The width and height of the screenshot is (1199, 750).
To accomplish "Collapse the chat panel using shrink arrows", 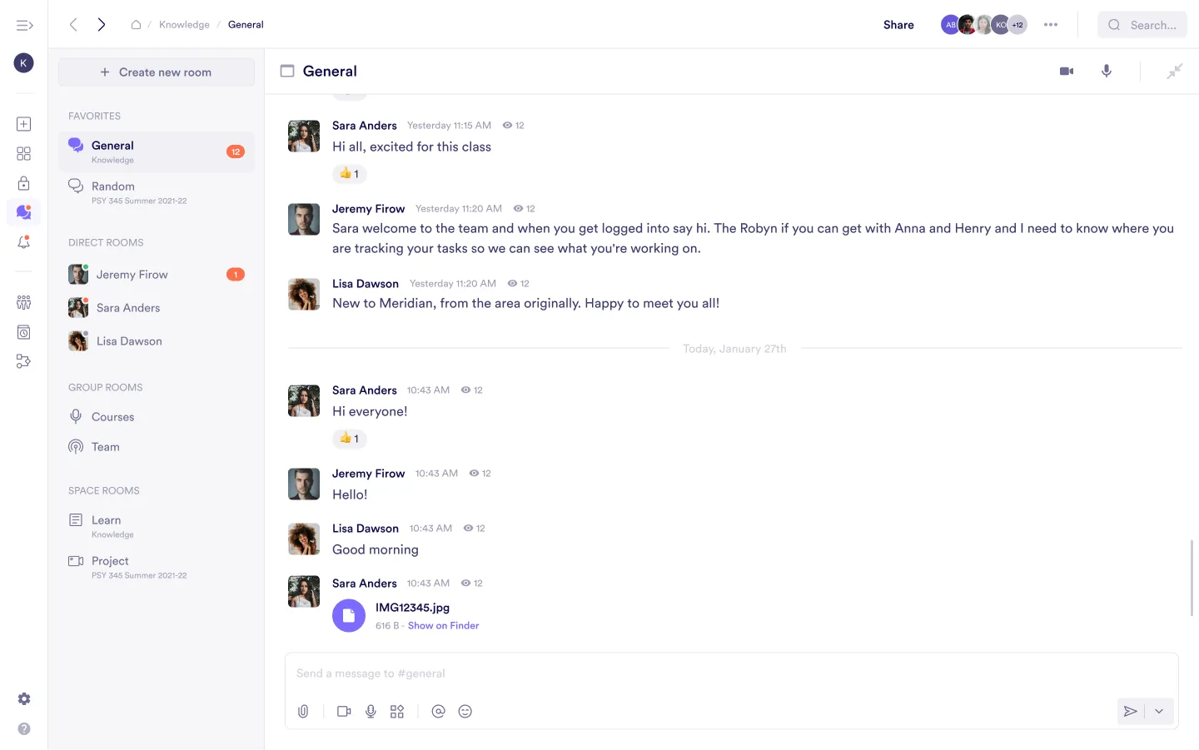I will pyautogui.click(x=1174, y=72).
